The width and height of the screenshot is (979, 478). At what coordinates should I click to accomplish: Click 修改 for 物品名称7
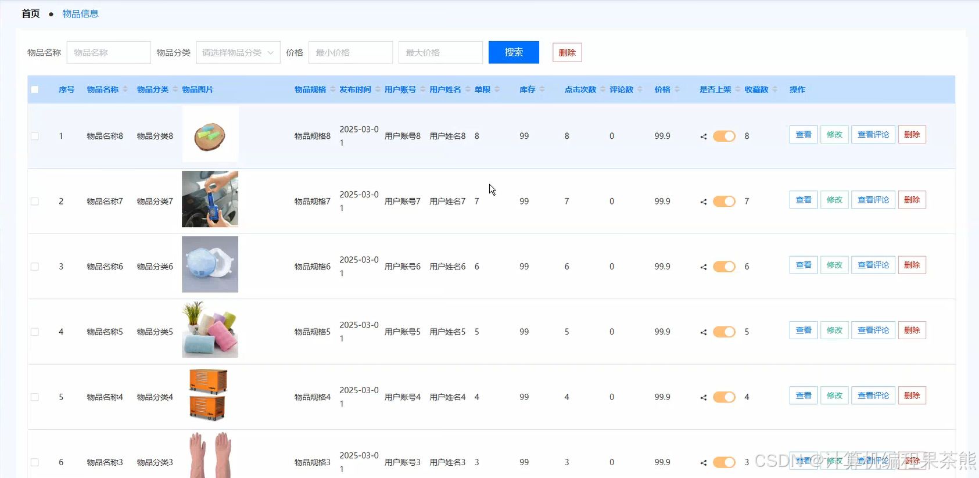tap(834, 200)
